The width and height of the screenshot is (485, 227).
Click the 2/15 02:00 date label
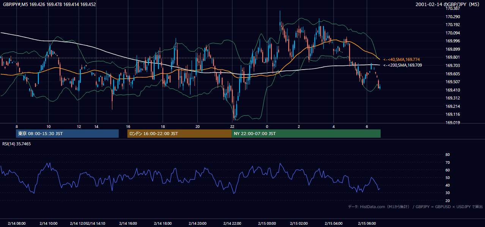tap(299, 223)
